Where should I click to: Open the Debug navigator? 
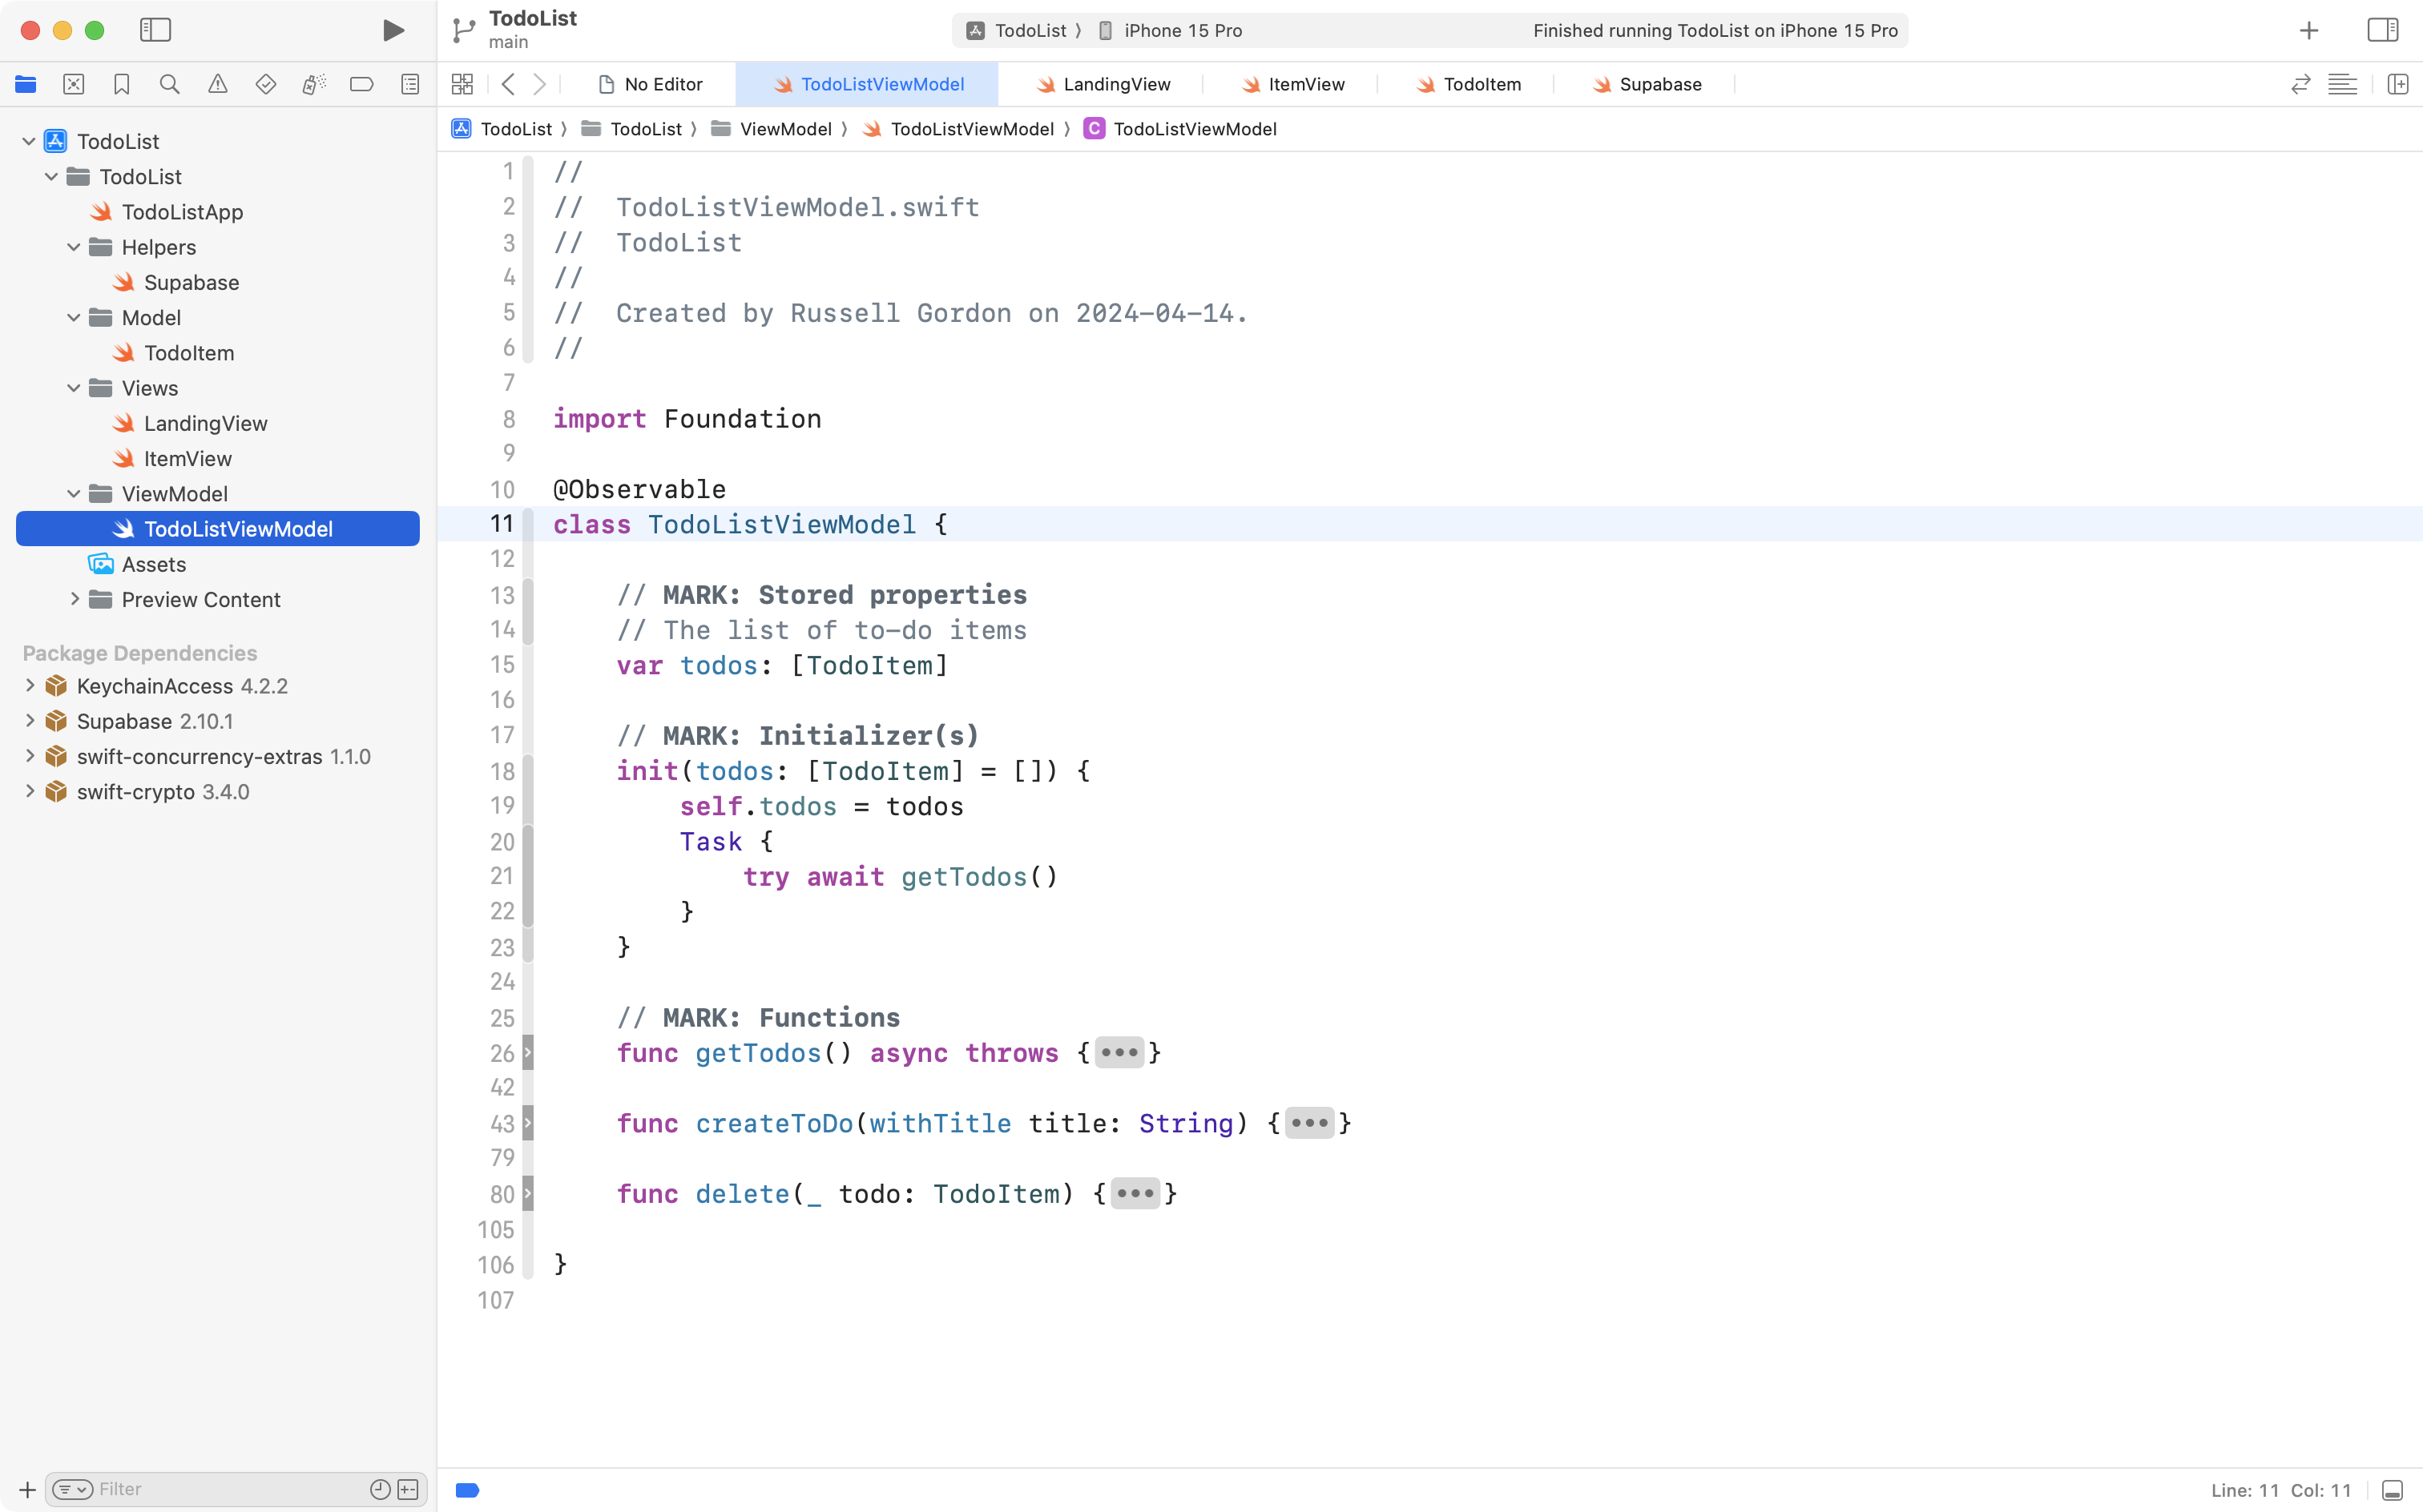314,84
